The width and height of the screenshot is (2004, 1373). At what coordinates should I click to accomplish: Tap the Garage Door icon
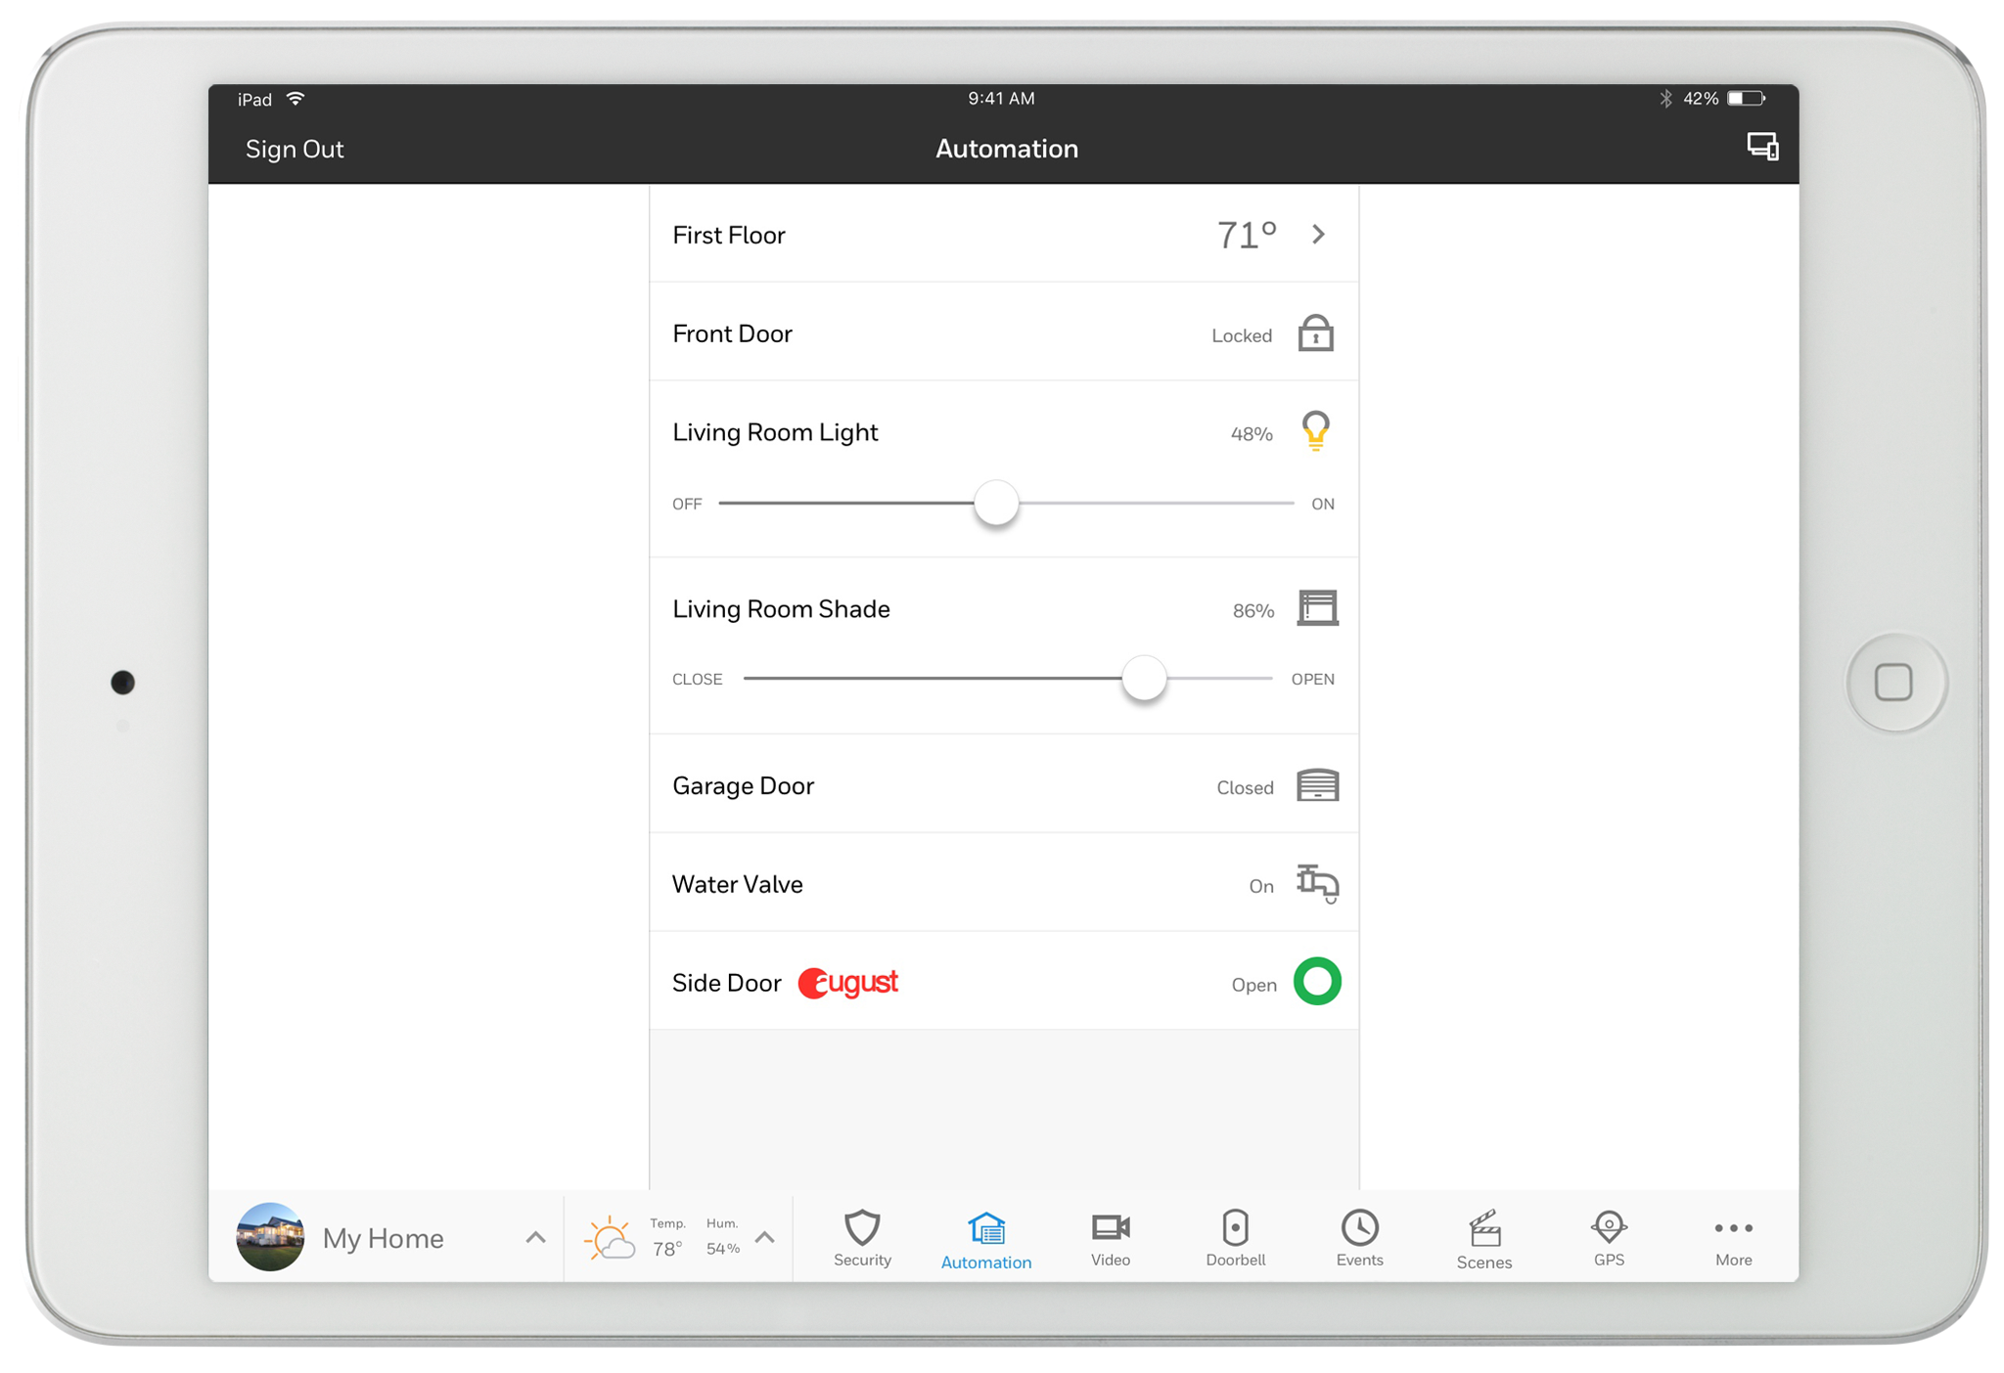(x=1317, y=785)
